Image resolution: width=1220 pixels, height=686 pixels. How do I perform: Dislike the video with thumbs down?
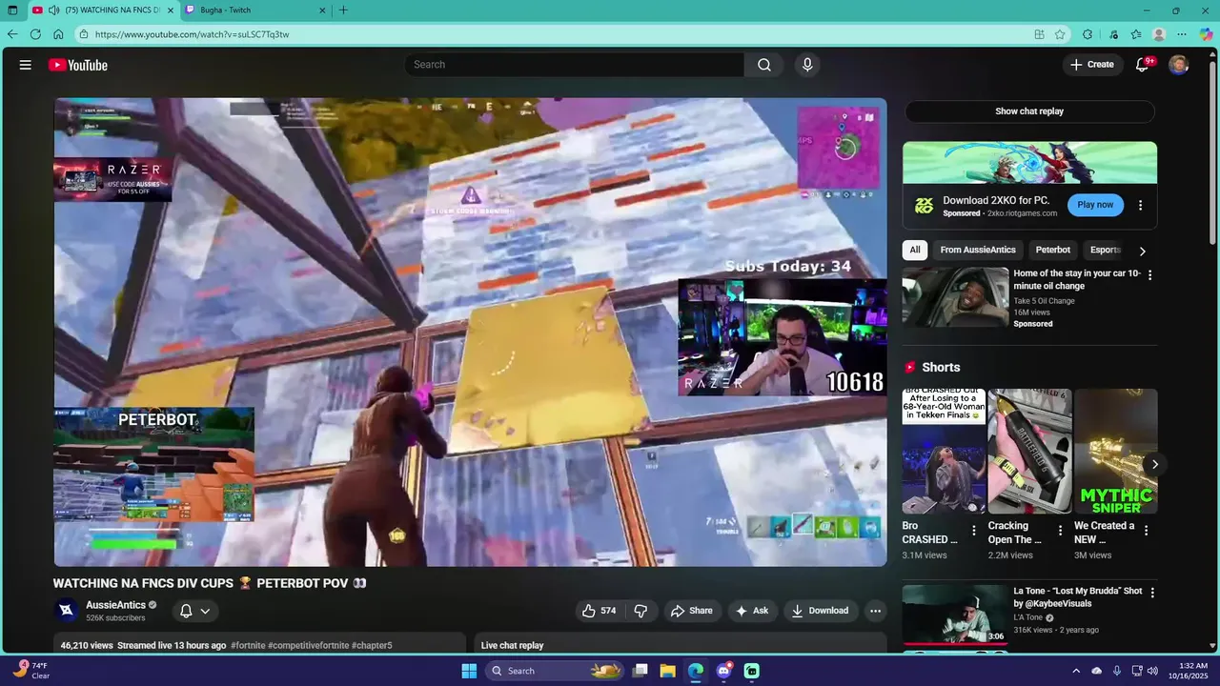coord(640,611)
